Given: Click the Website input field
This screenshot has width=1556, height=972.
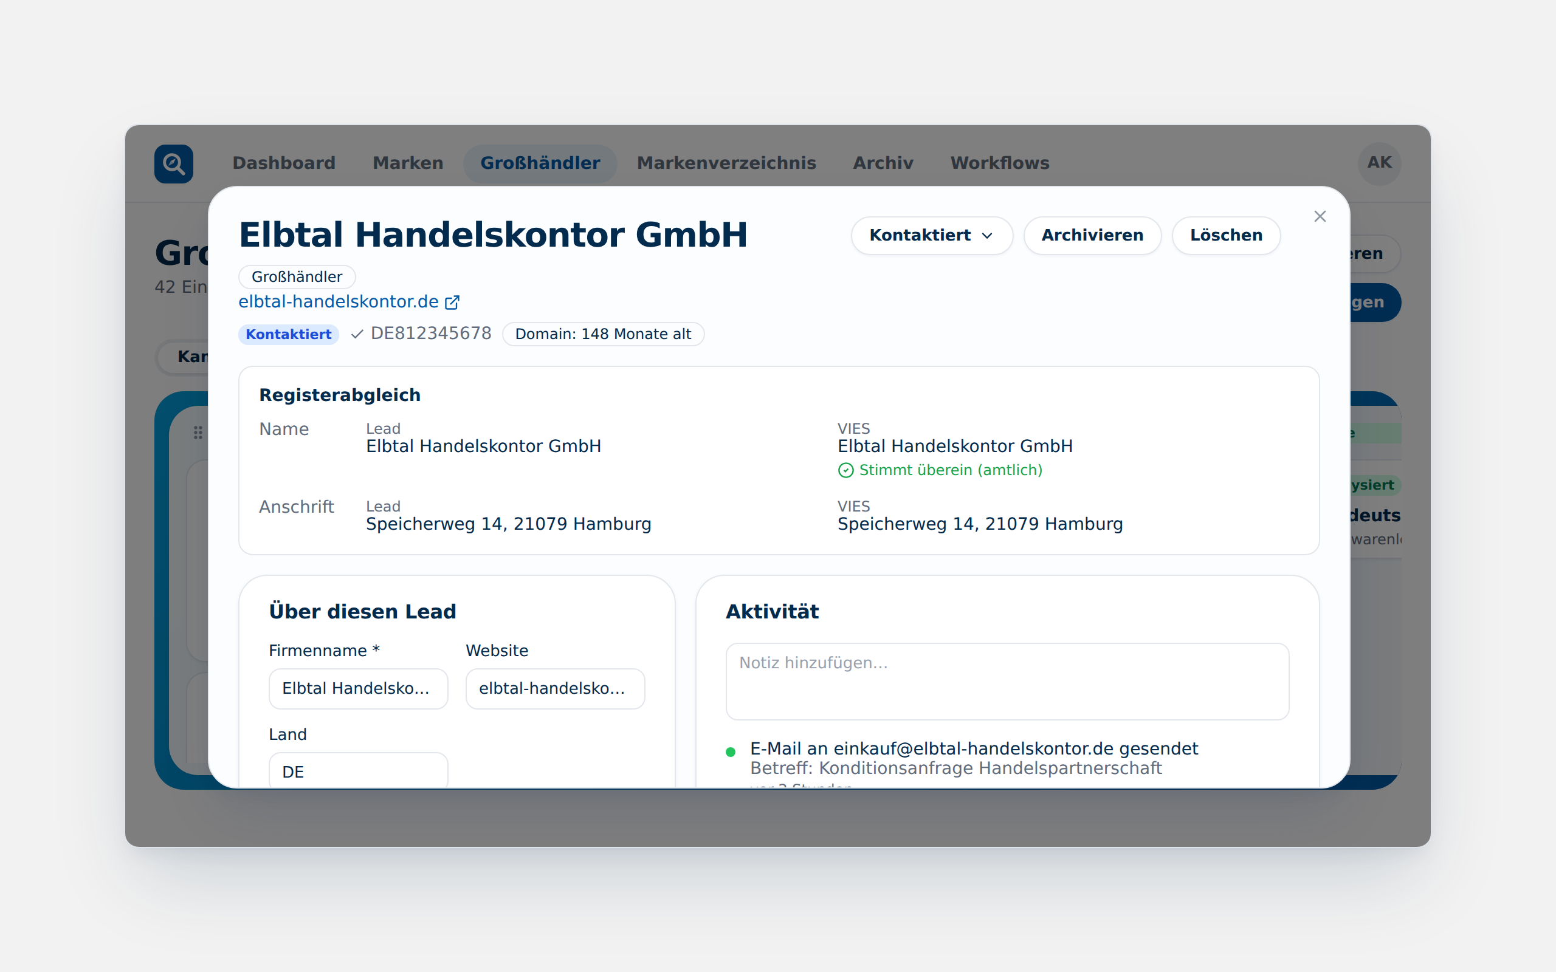Looking at the screenshot, I should pyautogui.click(x=555, y=688).
